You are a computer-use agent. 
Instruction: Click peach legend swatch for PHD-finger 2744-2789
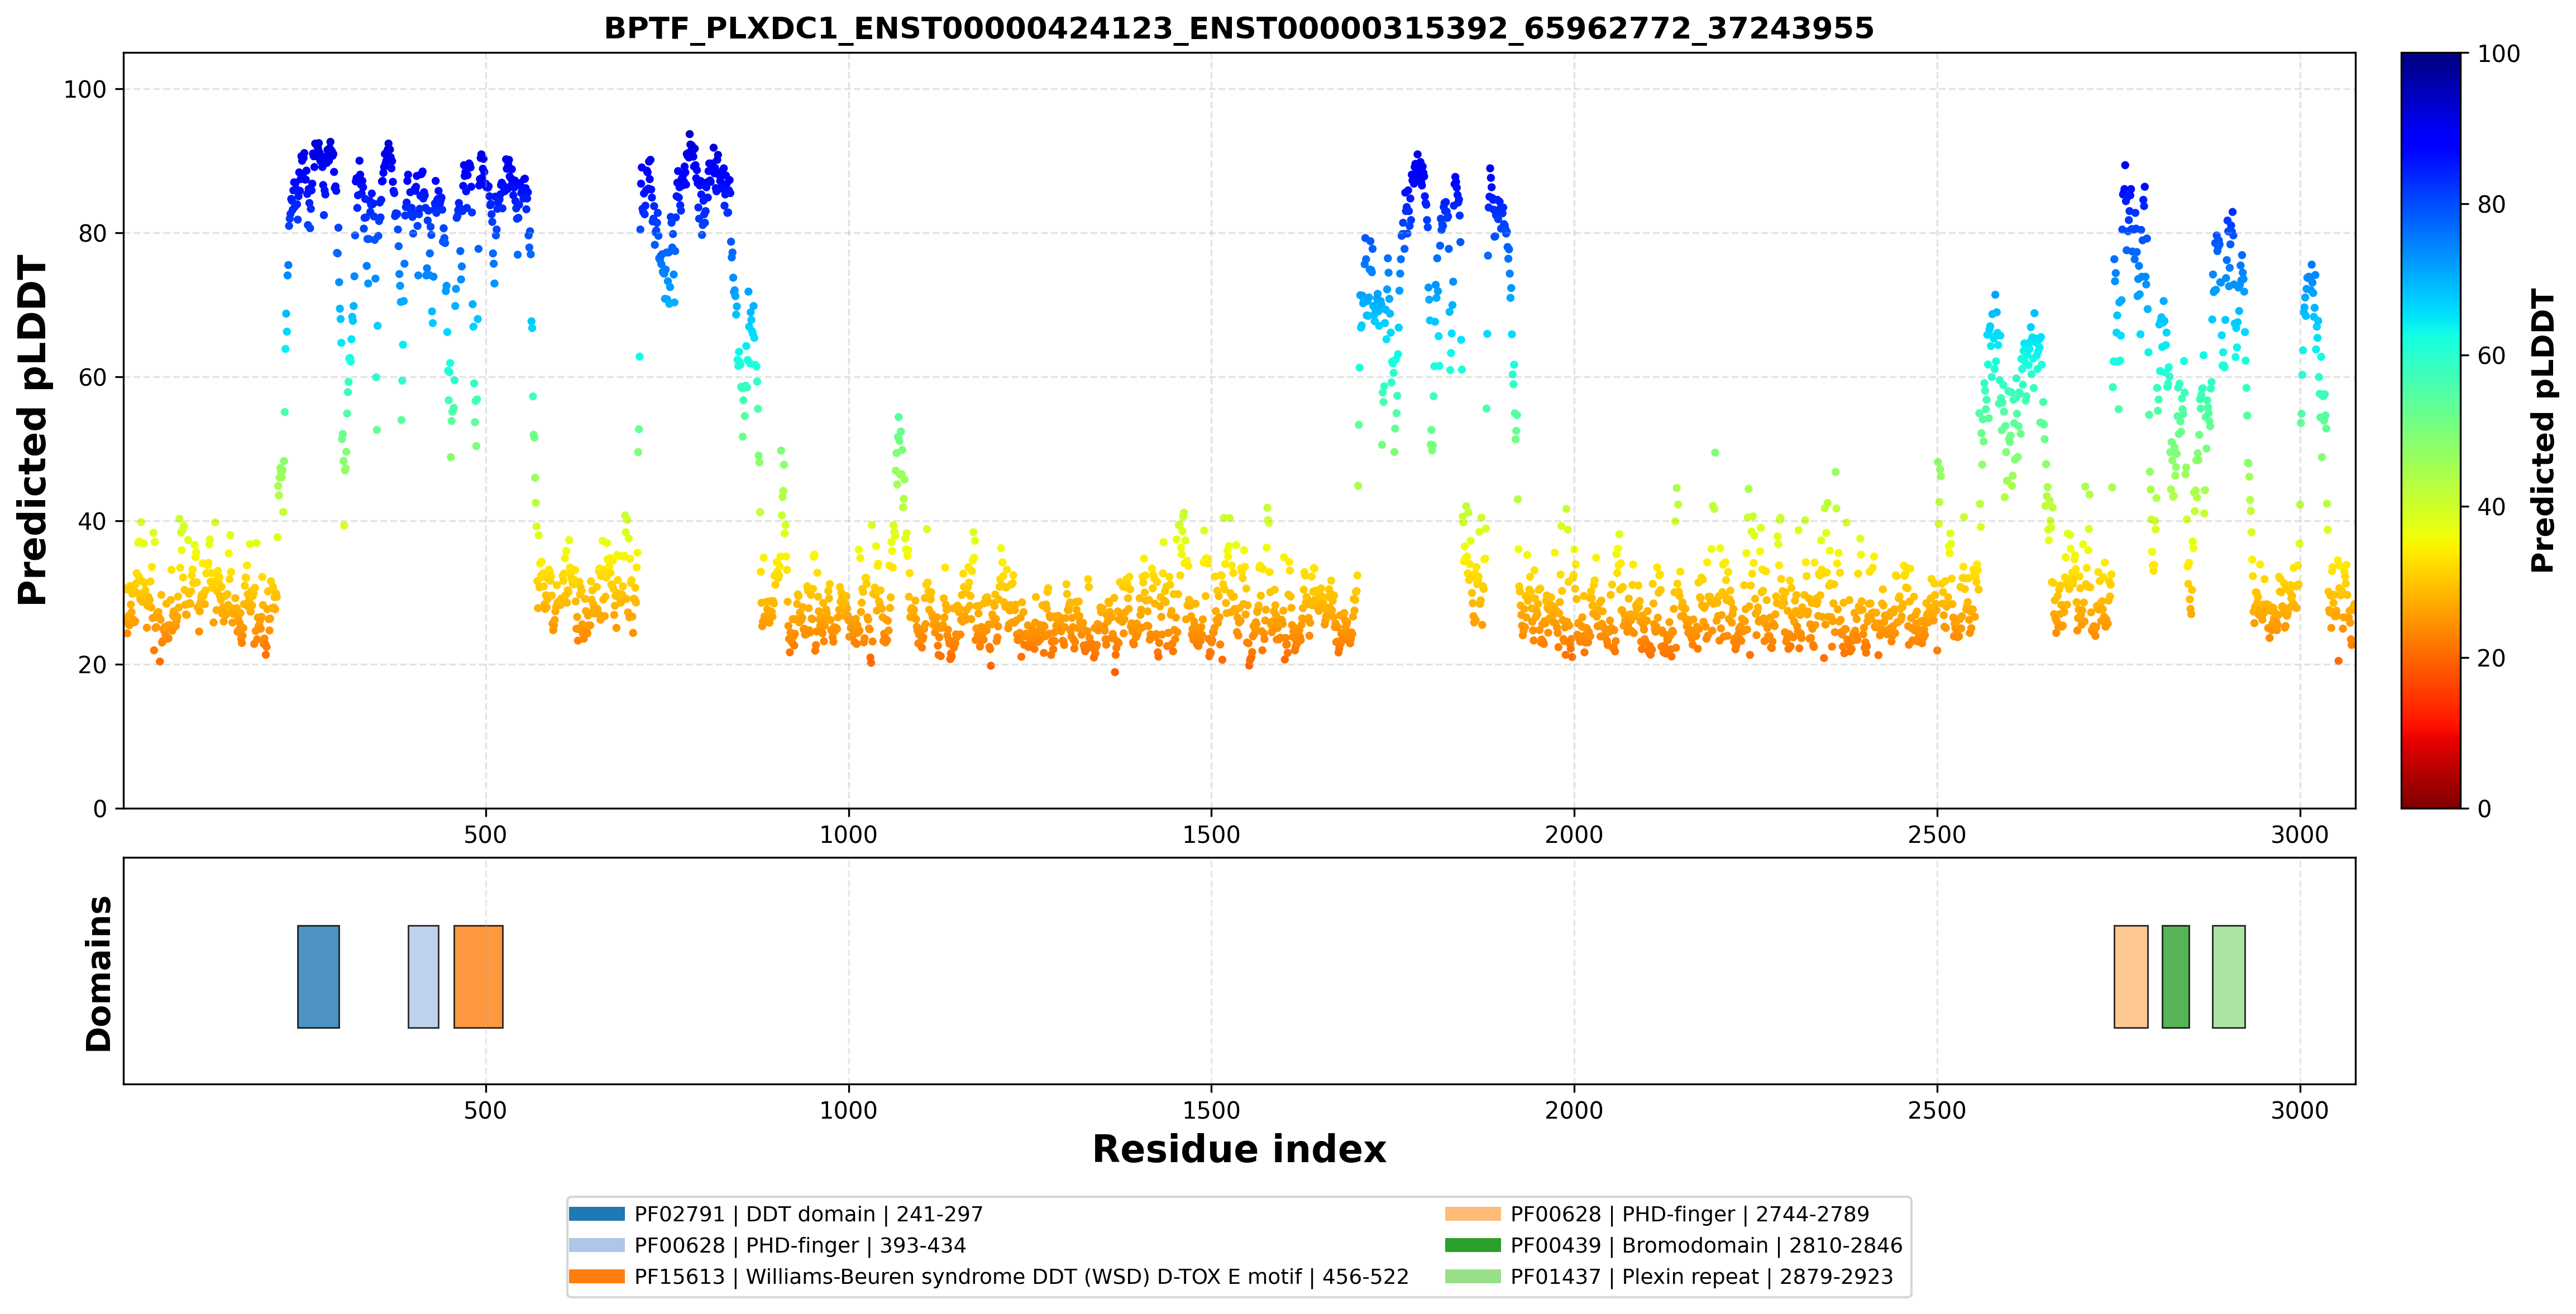pyautogui.click(x=1473, y=1214)
